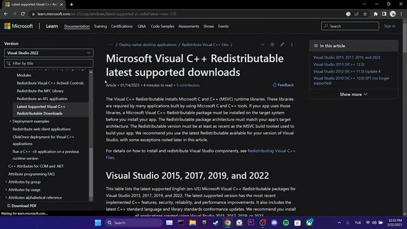The height and width of the screenshot is (229, 407).
Task: Open the Assessments menu item
Action: (x=189, y=26)
